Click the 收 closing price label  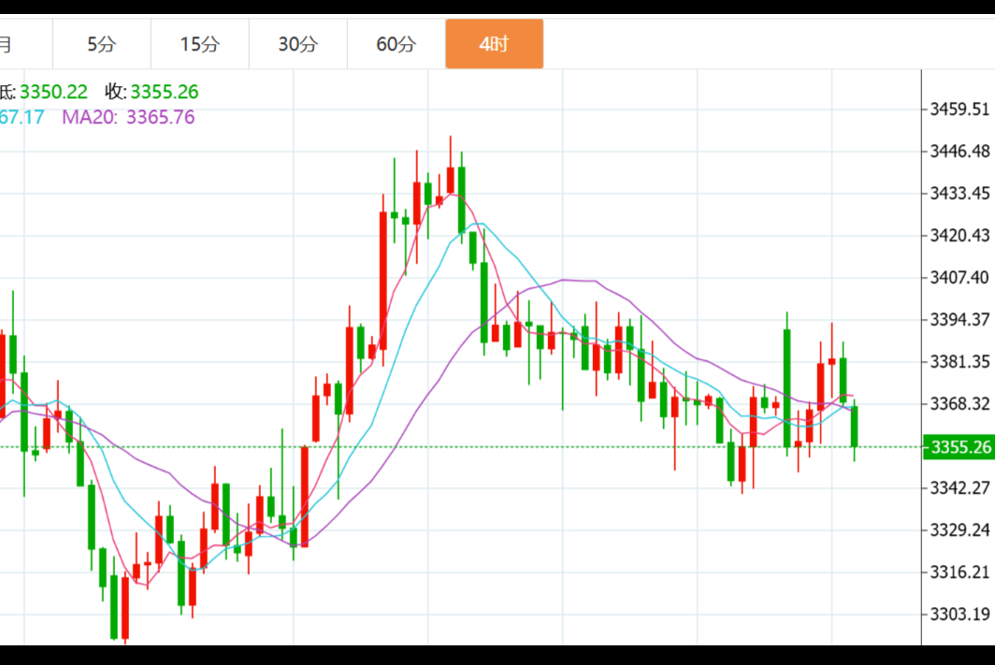[x=116, y=92]
